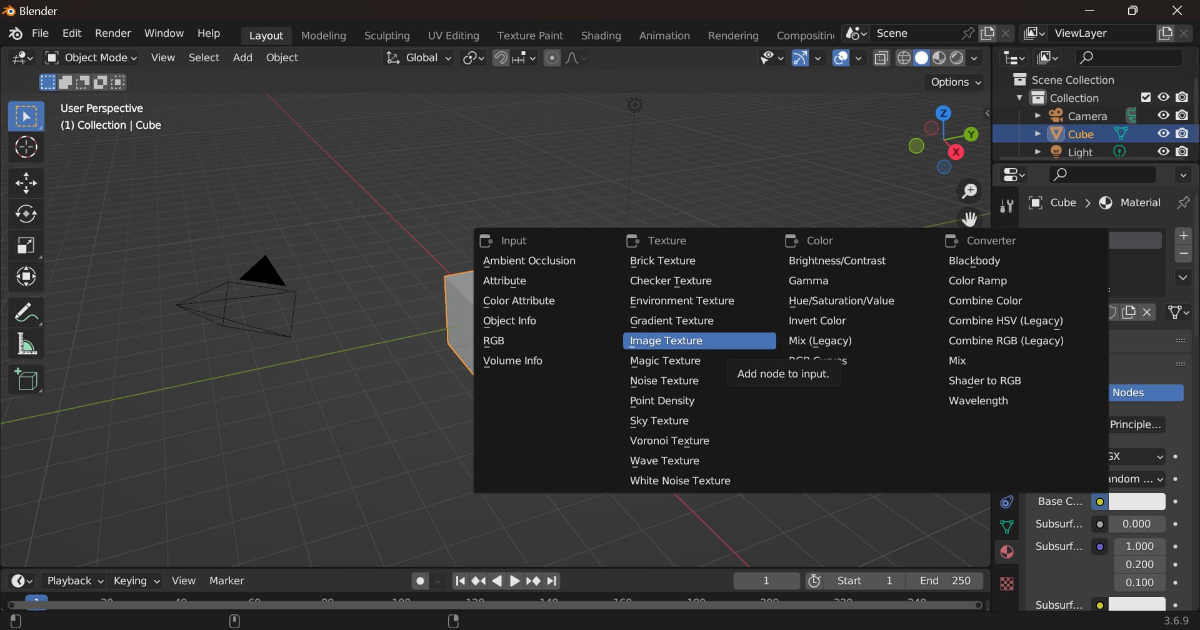Pick the Measure tool

pyautogui.click(x=26, y=344)
